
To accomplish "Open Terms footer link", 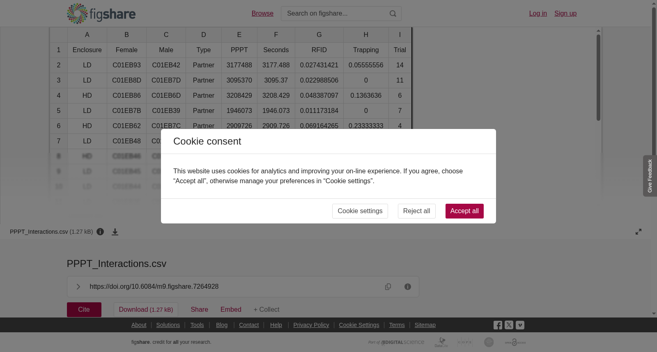I will (397, 325).
